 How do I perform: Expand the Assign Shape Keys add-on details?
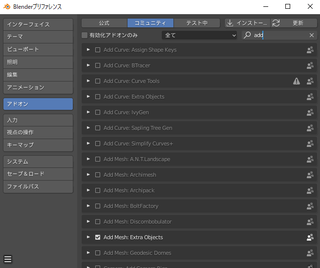pos(88,50)
